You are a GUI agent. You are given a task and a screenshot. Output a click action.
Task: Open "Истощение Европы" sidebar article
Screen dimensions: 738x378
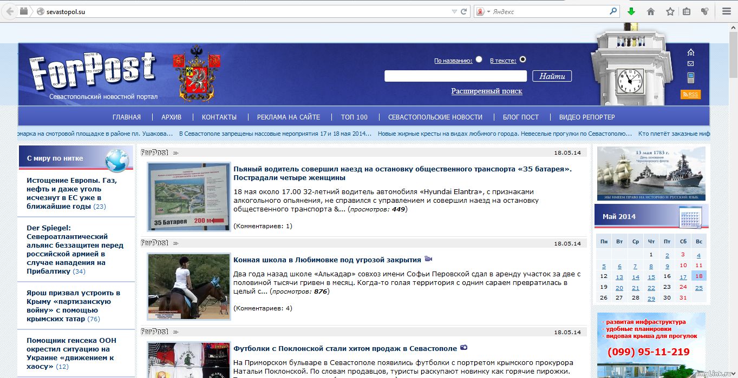coord(71,193)
